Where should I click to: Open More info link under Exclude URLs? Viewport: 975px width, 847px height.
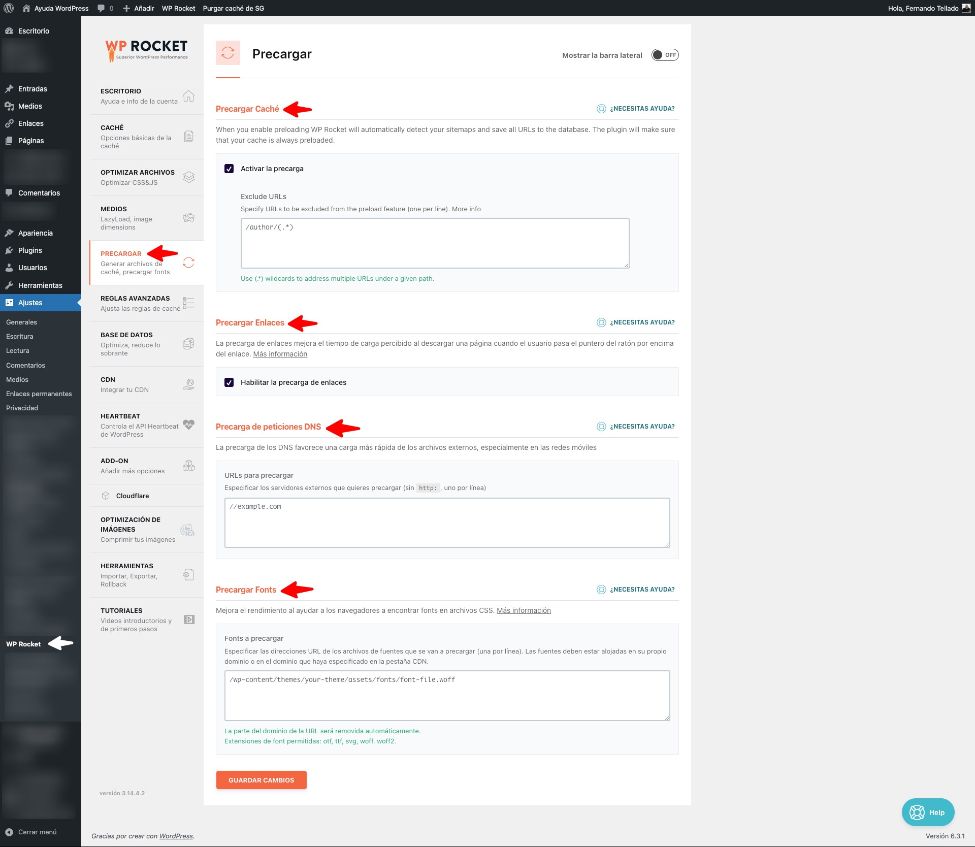(466, 209)
